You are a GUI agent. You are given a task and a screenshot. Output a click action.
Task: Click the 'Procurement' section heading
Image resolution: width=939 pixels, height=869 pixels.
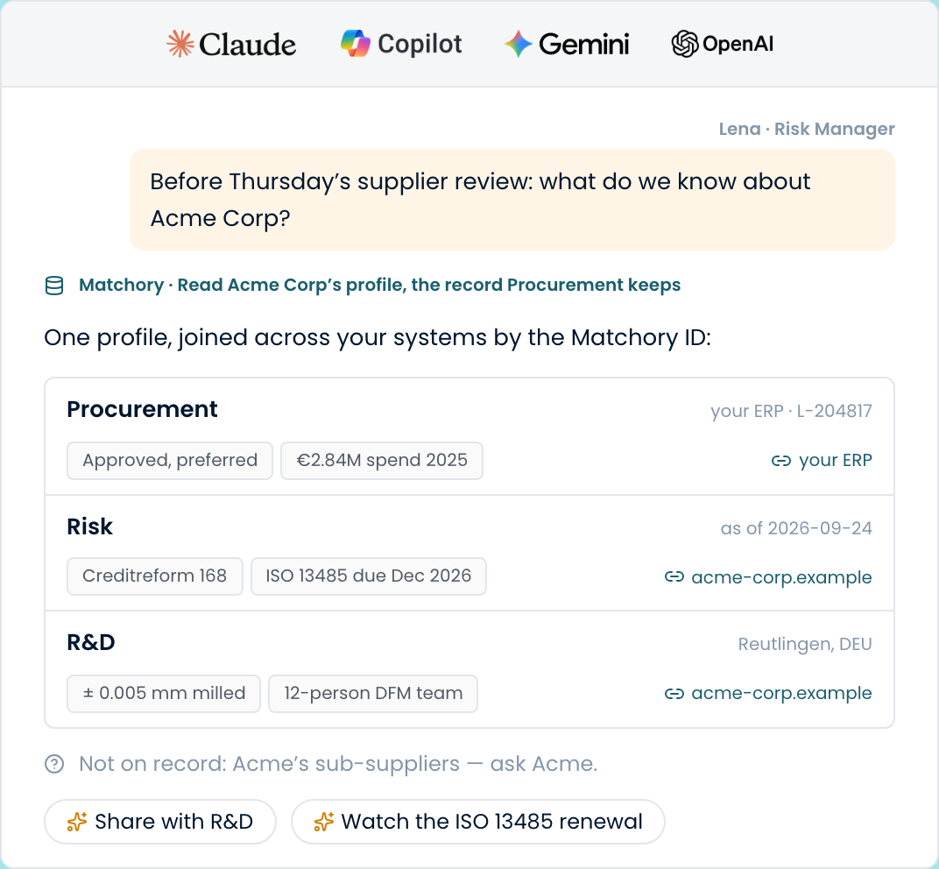point(143,410)
